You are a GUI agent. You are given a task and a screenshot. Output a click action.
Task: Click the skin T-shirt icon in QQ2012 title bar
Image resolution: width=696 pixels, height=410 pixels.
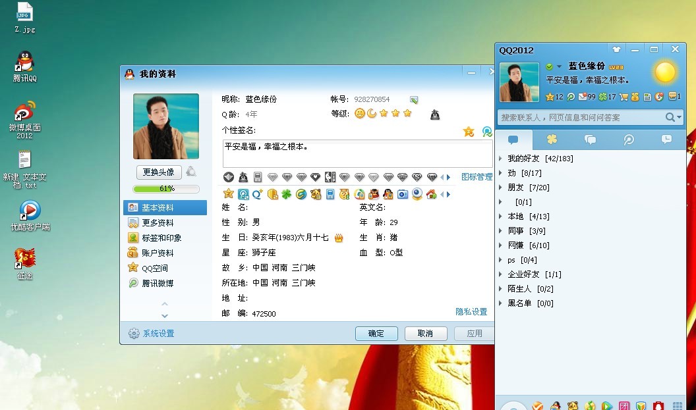616,49
